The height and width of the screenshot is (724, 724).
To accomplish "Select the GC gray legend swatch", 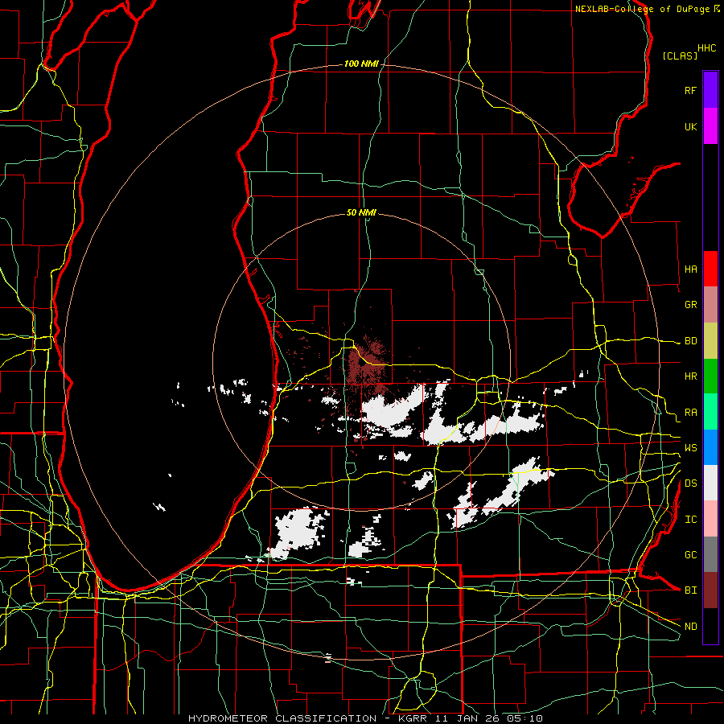I will pyautogui.click(x=710, y=554).
